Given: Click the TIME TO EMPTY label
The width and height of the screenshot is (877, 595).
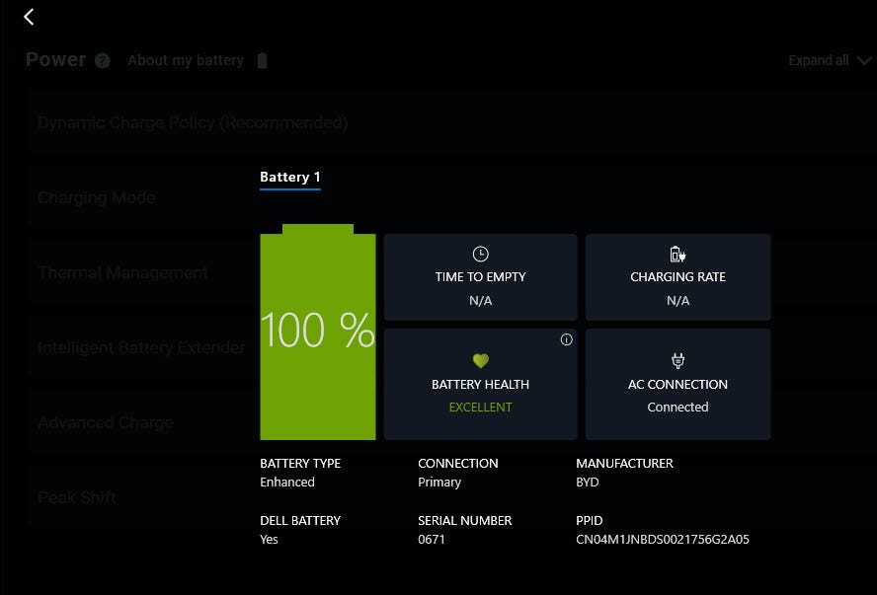Looking at the screenshot, I should pyautogui.click(x=480, y=276).
